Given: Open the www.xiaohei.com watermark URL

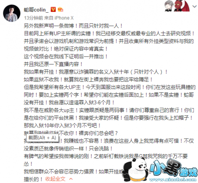Looking at the screenshot, I should click(173, 179).
